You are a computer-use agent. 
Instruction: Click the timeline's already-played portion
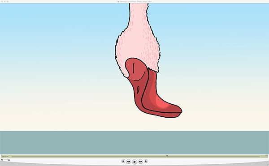pos(89,157)
